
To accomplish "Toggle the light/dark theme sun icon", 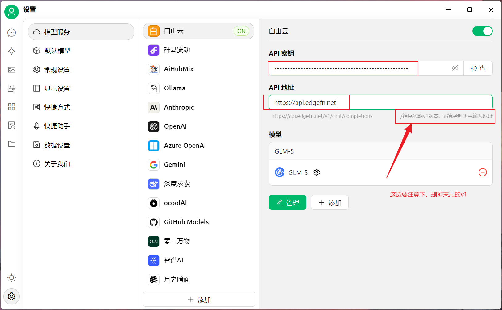I will (x=12, y=278).
